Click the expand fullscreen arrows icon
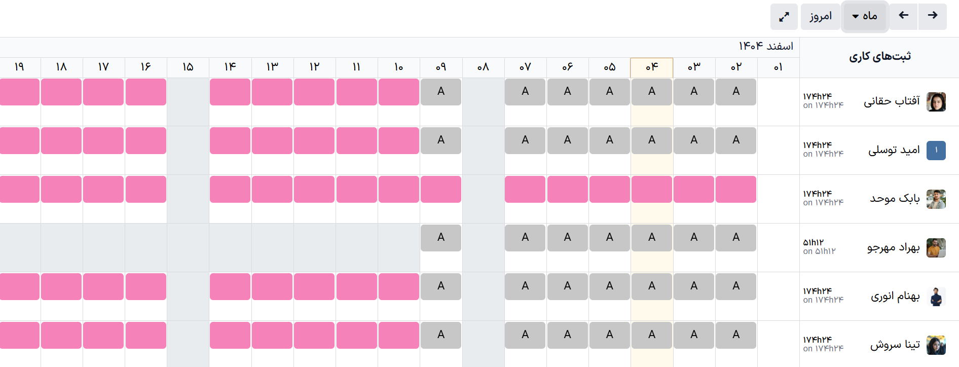The width and height of the screenshot is (959, 367). tap(784, 17)
